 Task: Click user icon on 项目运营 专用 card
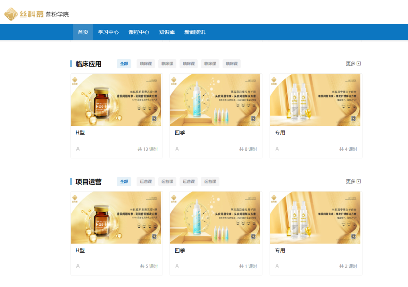[x=277, y=266]
